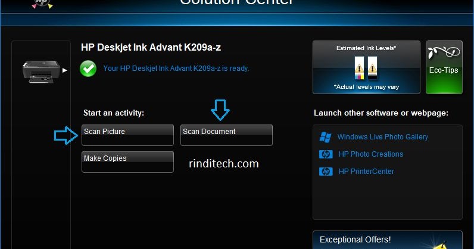This screenshot has height=249, width=474.
Task: Open HP Photo Creations link
Action: 371,154
